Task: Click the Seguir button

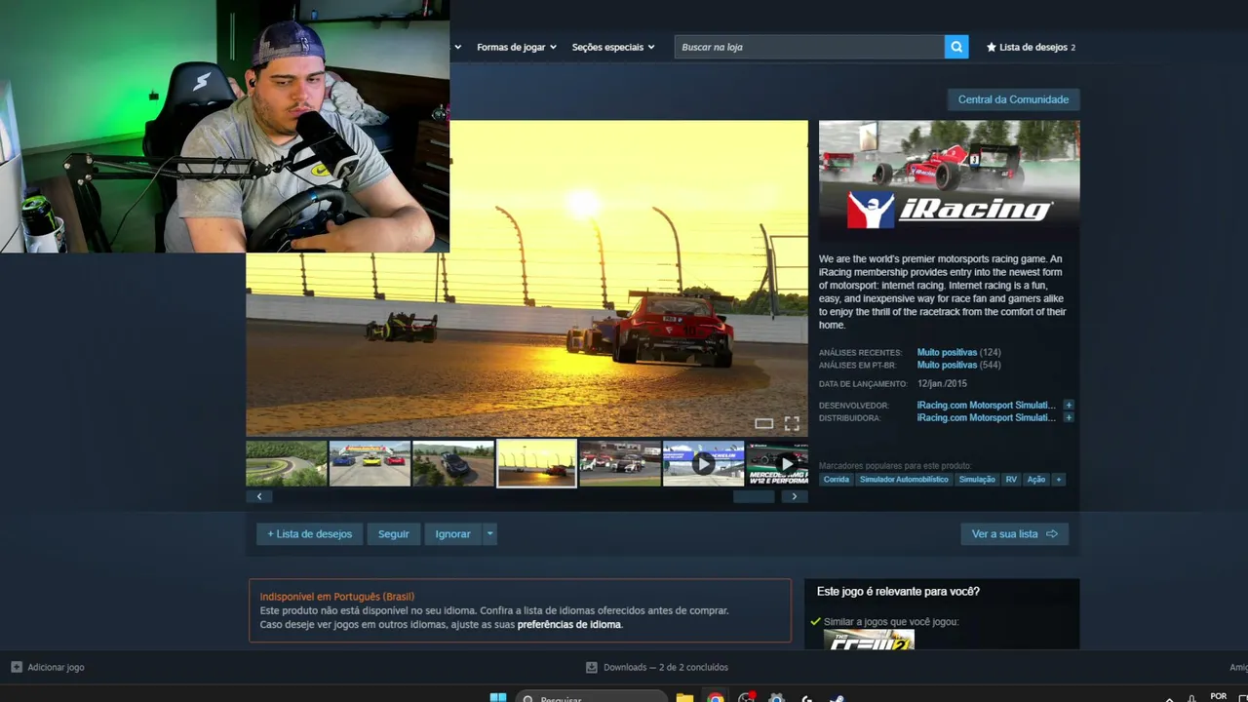Action: 394,534
